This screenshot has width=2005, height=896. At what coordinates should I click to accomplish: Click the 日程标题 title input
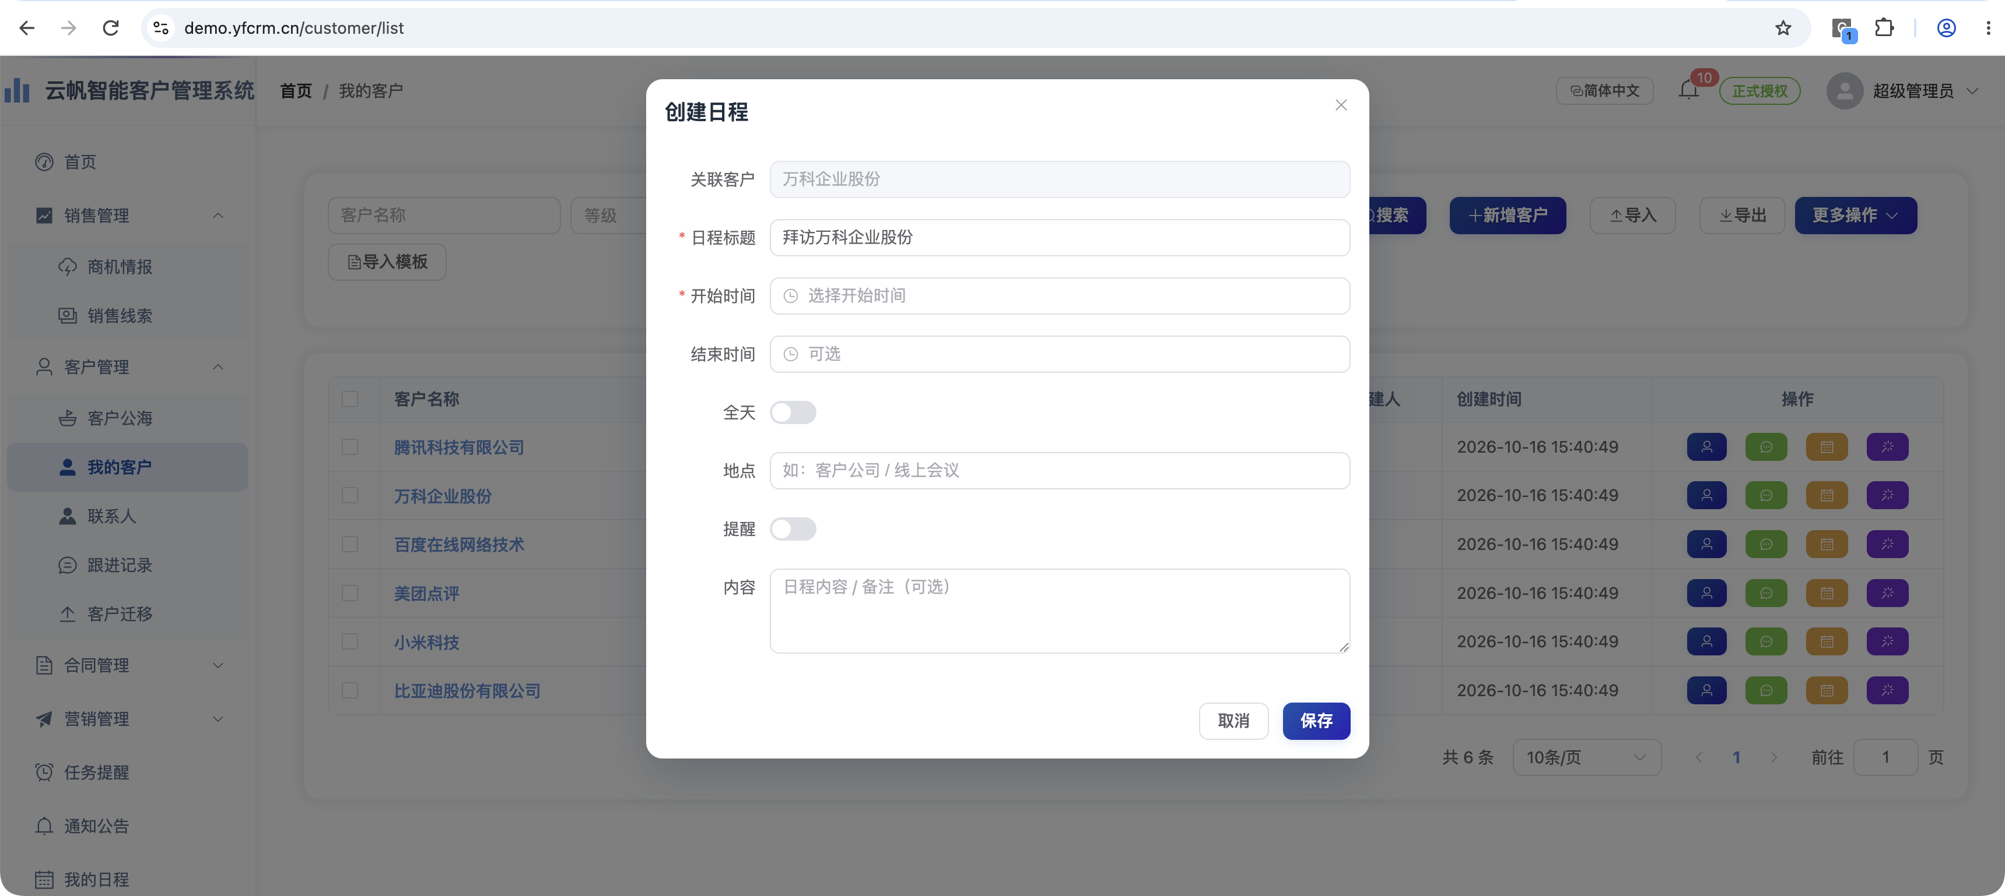pos(1059,237)
